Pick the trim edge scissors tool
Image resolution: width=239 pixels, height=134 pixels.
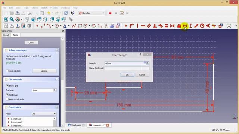(106, 26)
